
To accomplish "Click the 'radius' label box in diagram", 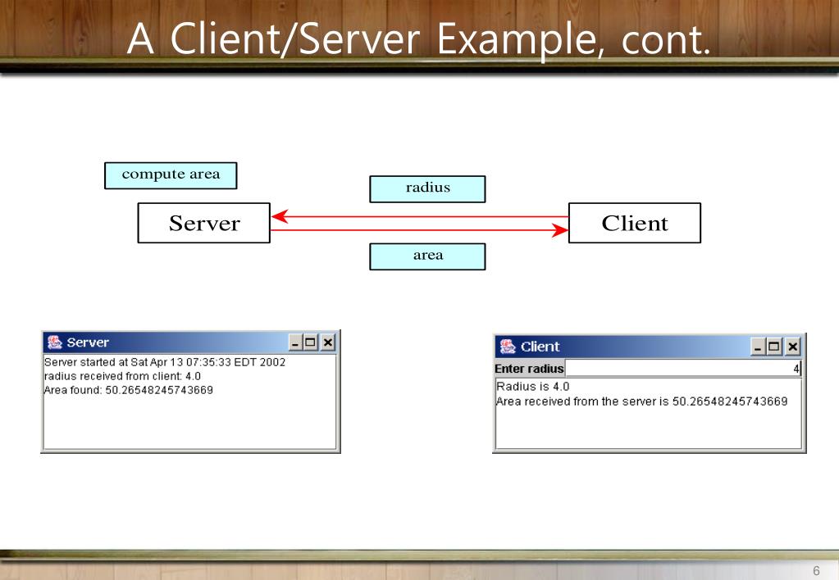I will point(427,188).
